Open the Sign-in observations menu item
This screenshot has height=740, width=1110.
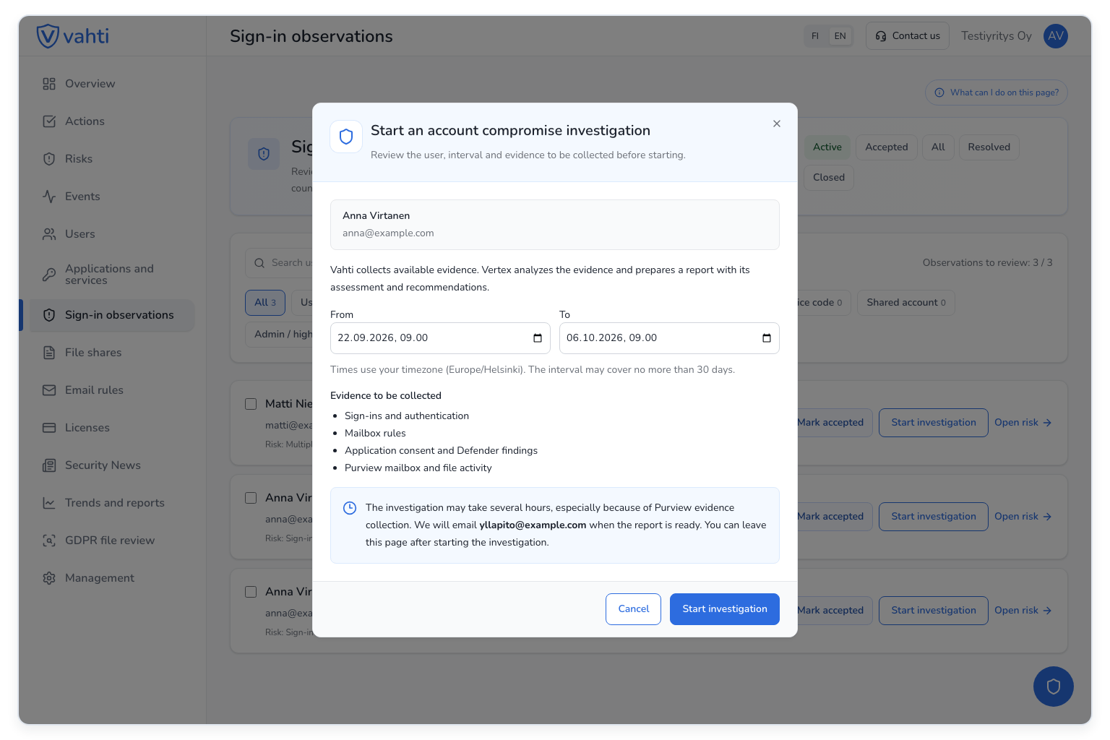(111, 315)
